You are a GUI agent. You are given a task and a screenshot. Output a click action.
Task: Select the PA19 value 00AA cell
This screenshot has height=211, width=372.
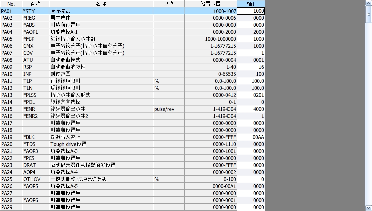click(251, 137)
